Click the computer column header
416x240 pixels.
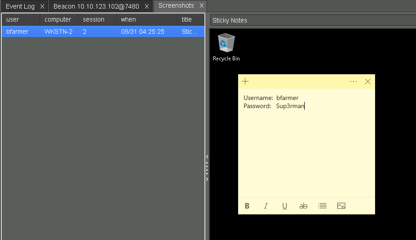pos(59,20)
